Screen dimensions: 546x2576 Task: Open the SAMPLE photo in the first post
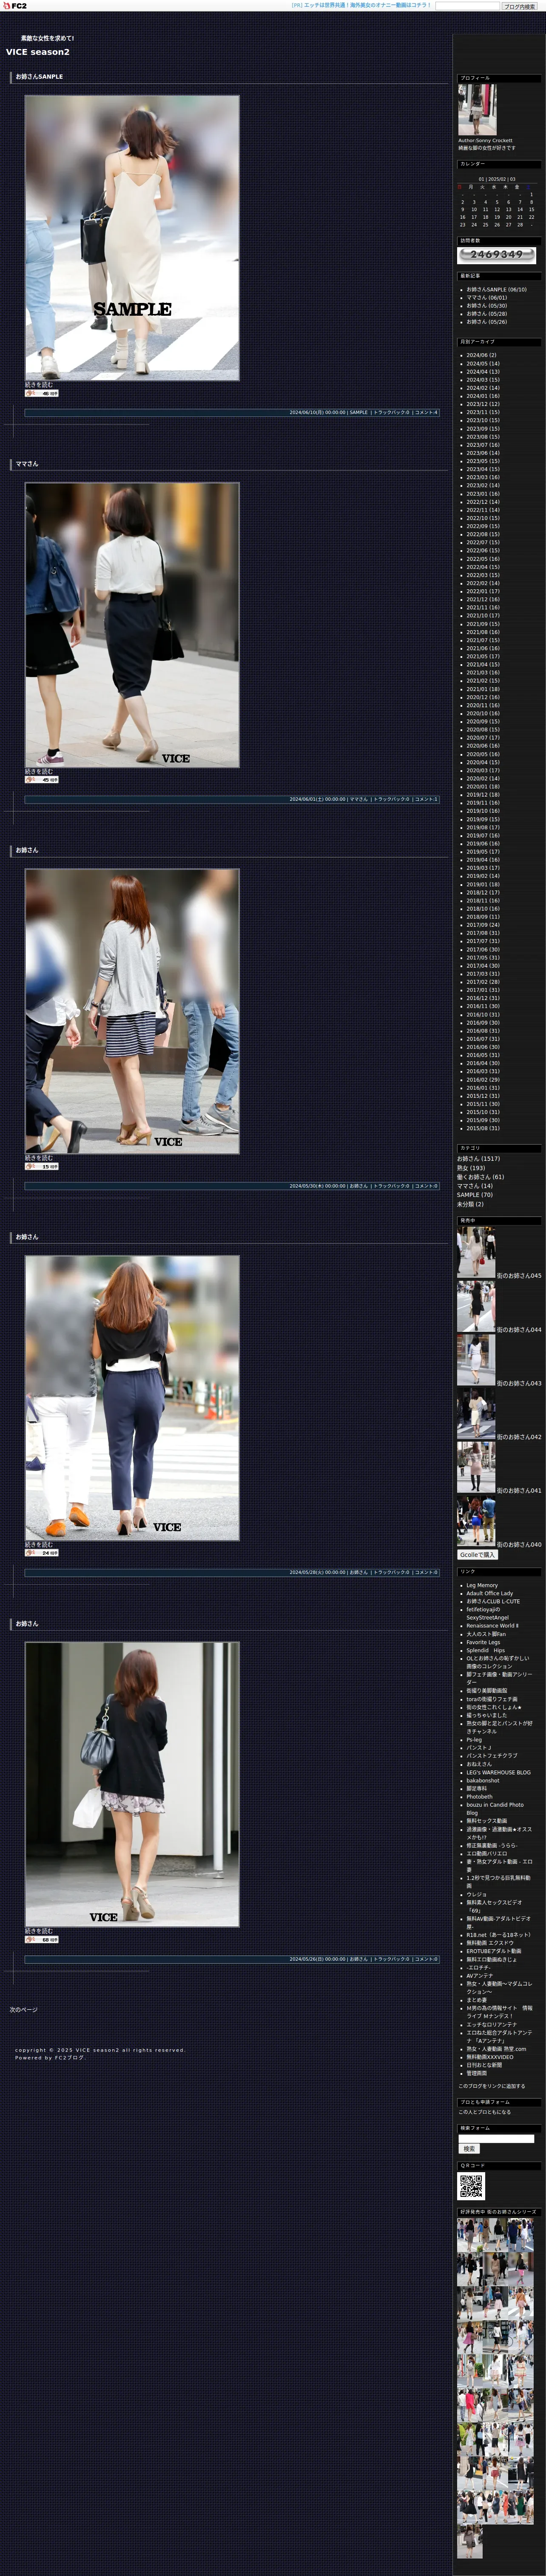click(132, 238)
